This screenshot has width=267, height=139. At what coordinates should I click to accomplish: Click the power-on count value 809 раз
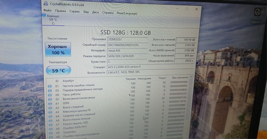tap(185, 56)
